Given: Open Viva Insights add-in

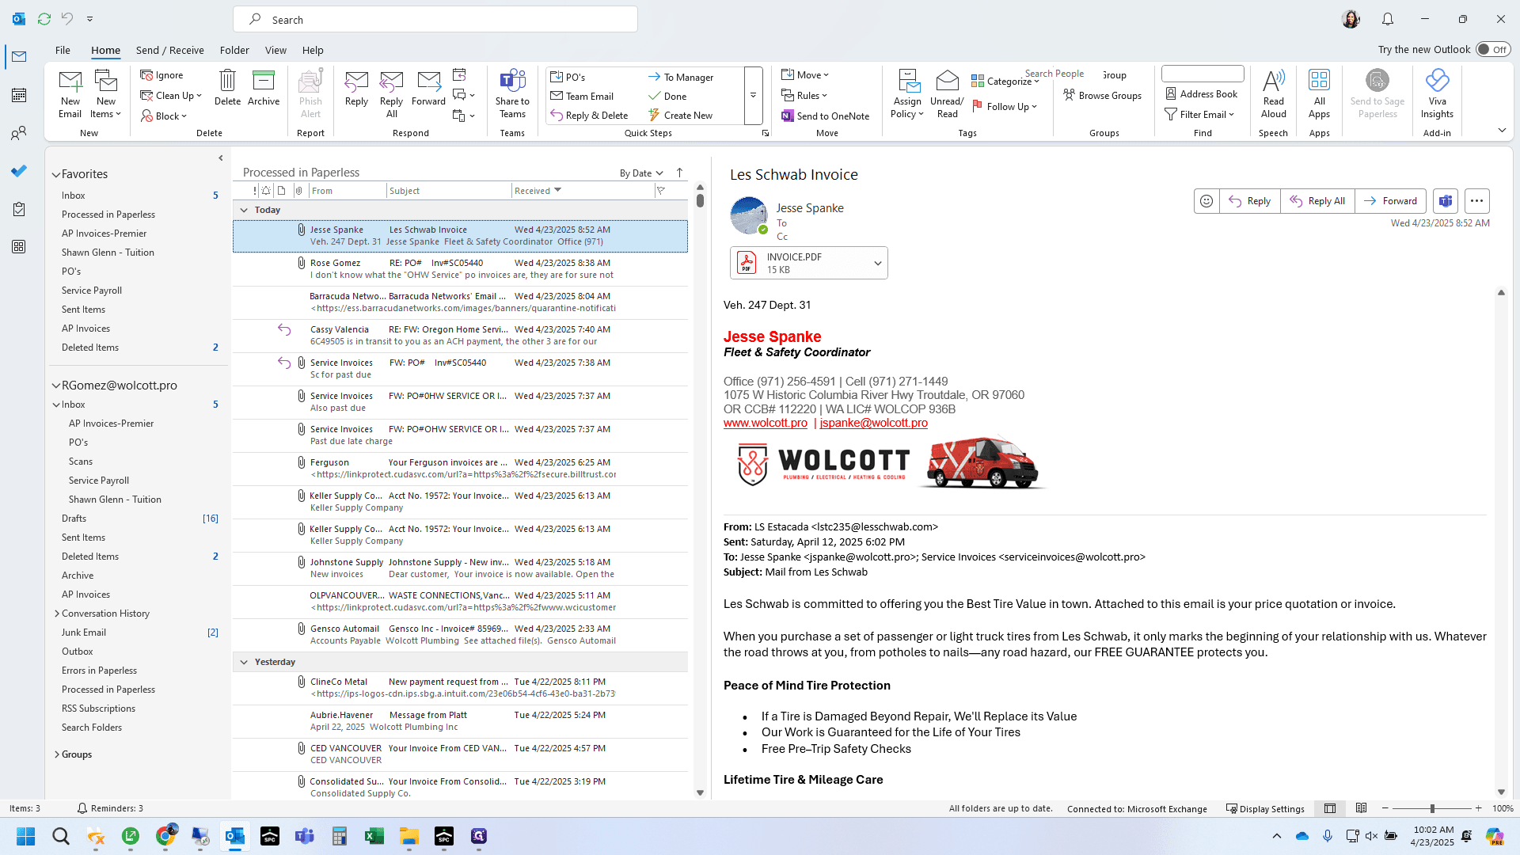Looking at the screenshot, I should 1437,93.
